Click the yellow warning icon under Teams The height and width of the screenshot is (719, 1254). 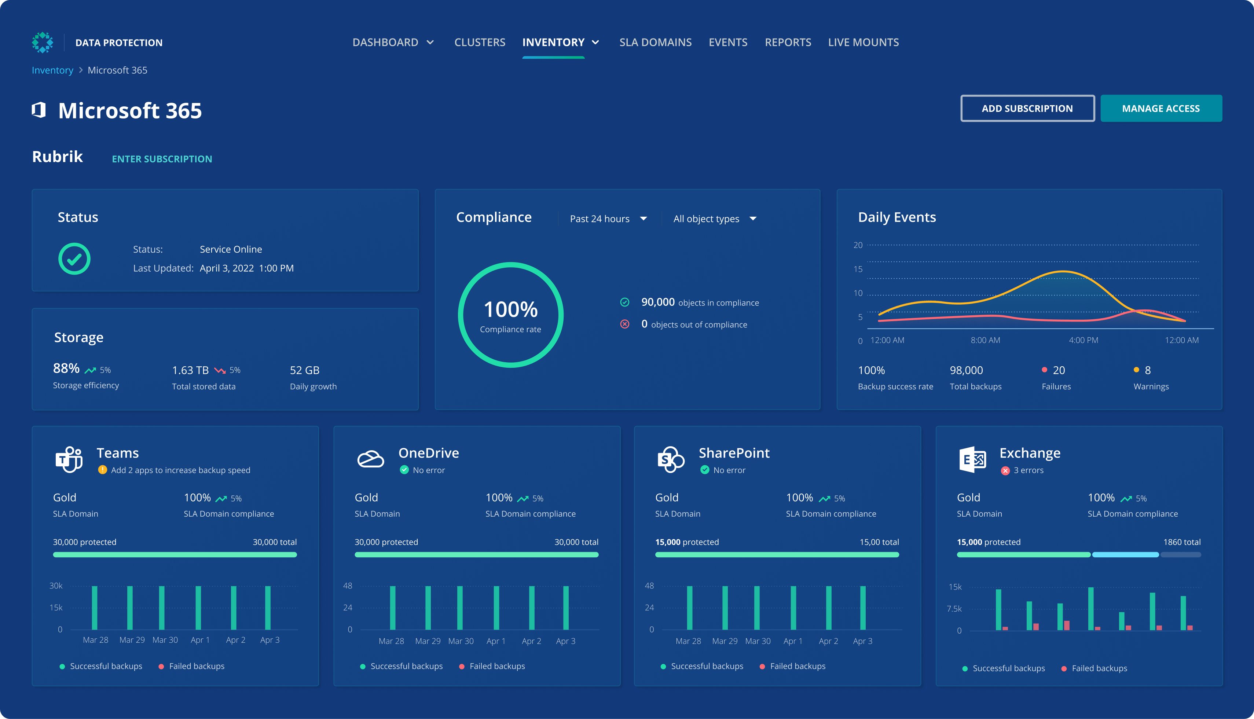[102, 470]
